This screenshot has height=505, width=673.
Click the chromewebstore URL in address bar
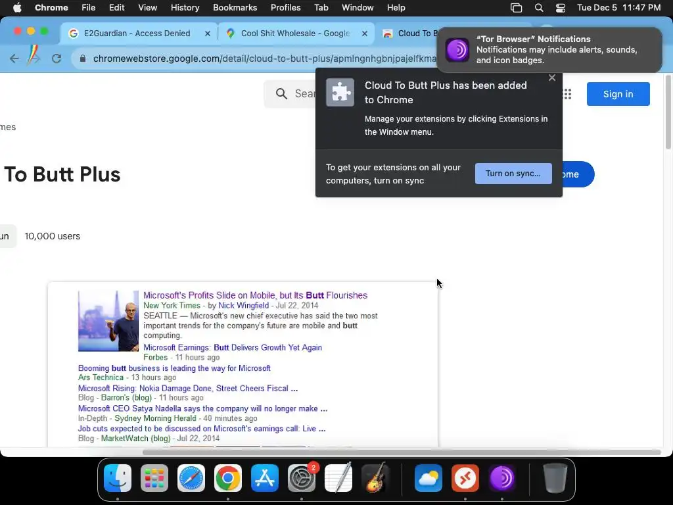(264, 59)
